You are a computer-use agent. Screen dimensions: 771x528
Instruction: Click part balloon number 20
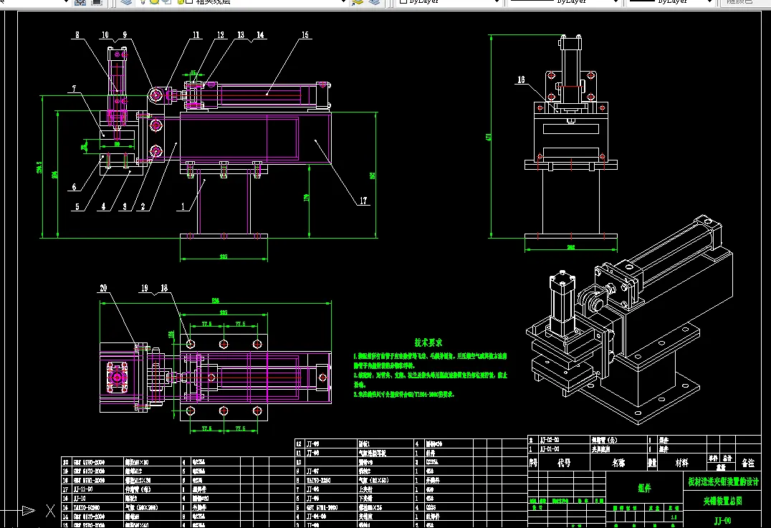point(103,288)
